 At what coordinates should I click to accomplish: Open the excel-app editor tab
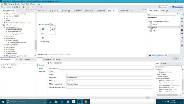click(x=66, y=11)
